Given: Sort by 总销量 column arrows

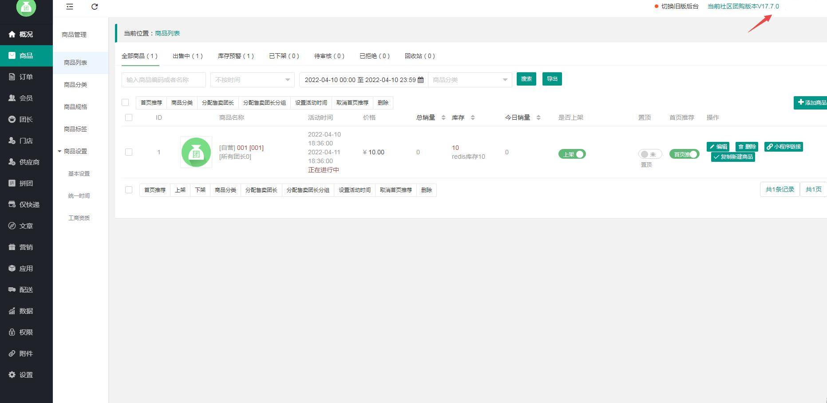Looking at the screenshot, I should pos(443,117).
